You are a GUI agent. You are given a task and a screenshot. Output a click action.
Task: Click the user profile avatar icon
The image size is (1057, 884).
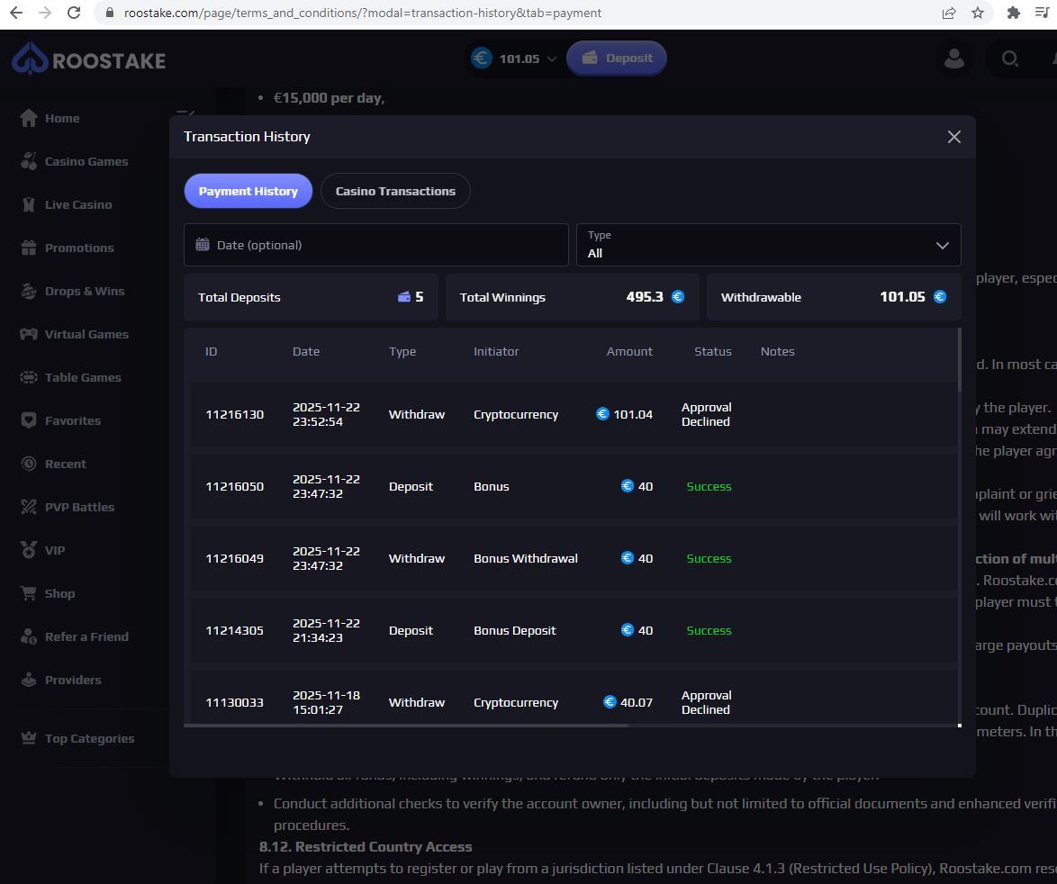(953, 59)
